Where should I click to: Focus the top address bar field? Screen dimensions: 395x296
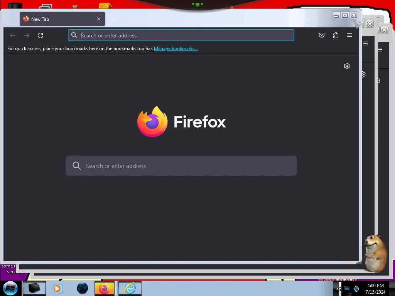pyautogui.click(x=181, y=35)
